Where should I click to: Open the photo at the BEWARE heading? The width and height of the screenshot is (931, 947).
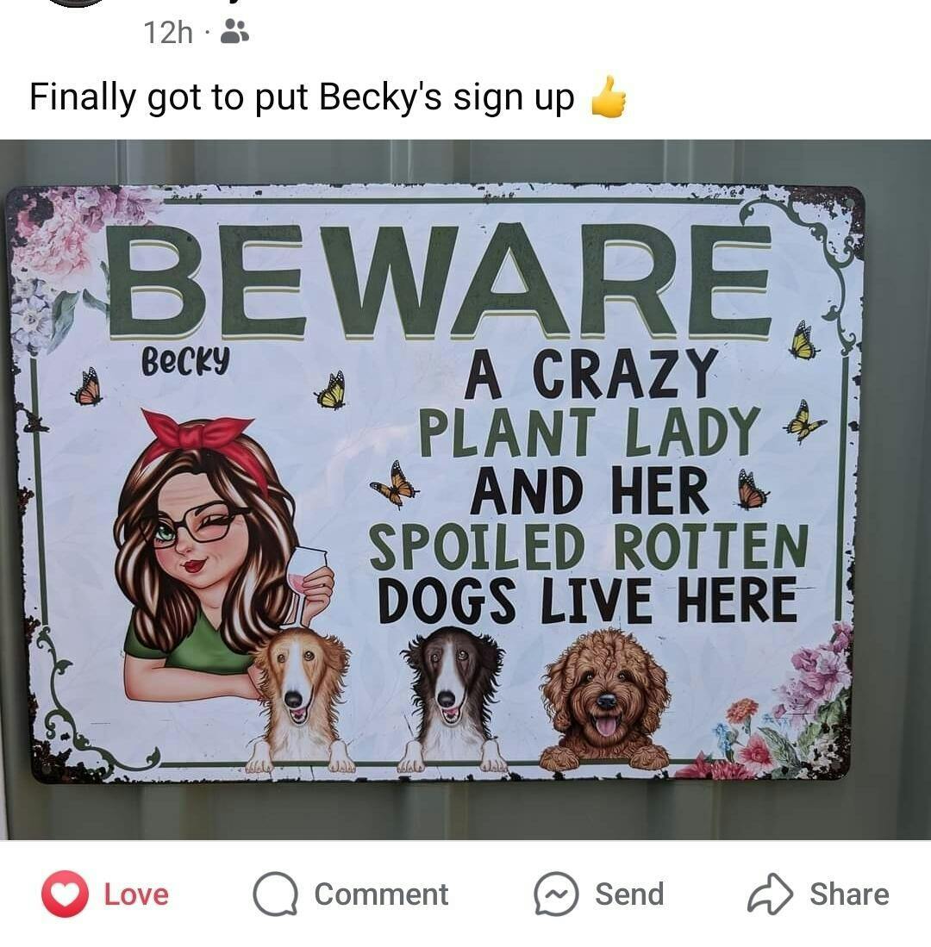pos(441,280)
